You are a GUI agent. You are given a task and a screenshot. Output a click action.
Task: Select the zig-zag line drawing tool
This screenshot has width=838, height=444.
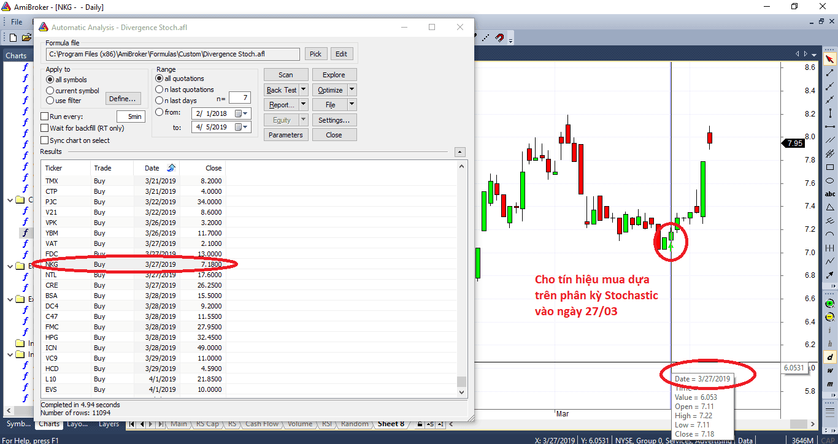click(830, 261)
